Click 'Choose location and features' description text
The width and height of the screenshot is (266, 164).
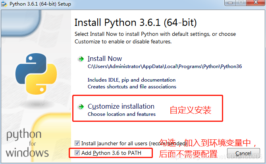pyautogui.click(x=121, y=114)
